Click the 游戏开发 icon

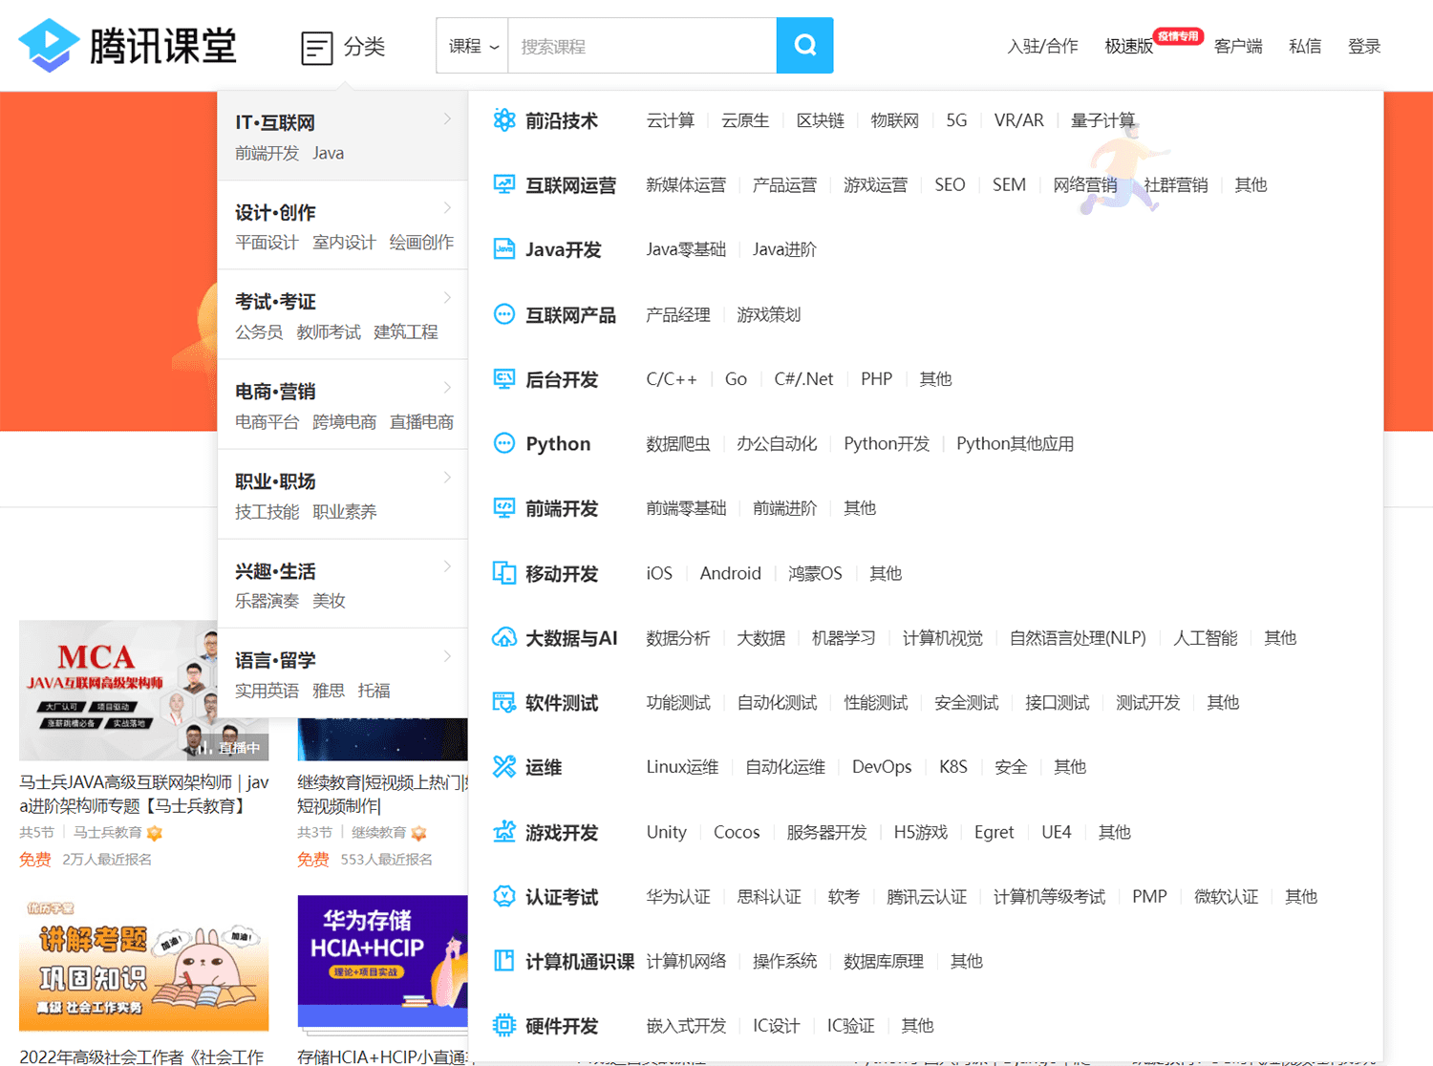click(503, 832)
